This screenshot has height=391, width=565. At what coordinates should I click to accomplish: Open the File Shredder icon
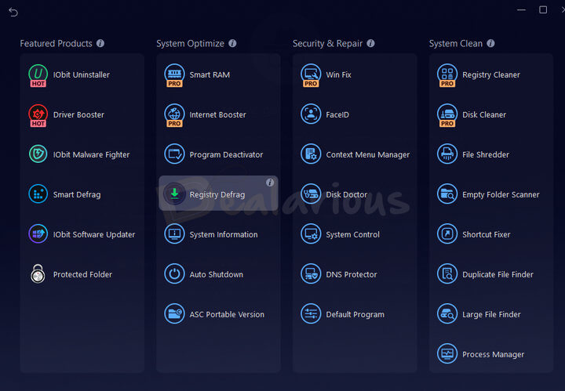click(x=447, y=154)
